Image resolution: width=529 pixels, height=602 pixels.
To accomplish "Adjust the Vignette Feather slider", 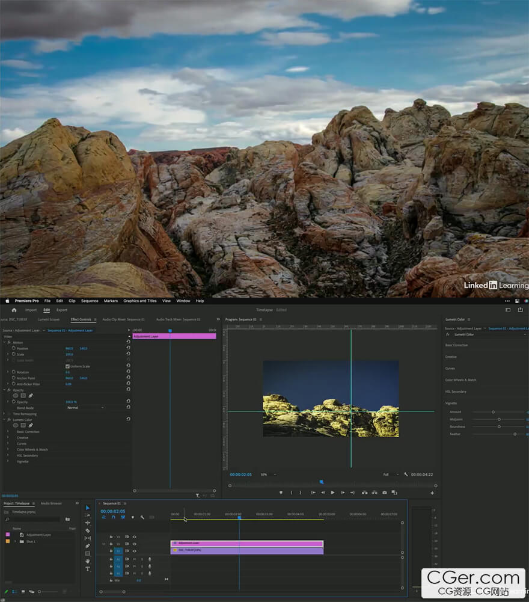I will pos(515,434).
